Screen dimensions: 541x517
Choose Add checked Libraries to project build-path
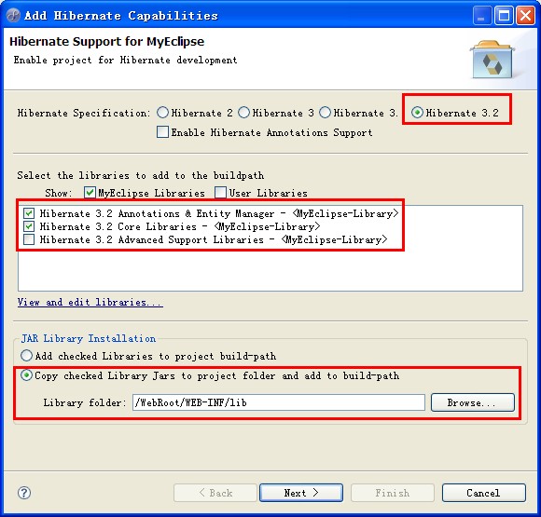coord(26,355)
